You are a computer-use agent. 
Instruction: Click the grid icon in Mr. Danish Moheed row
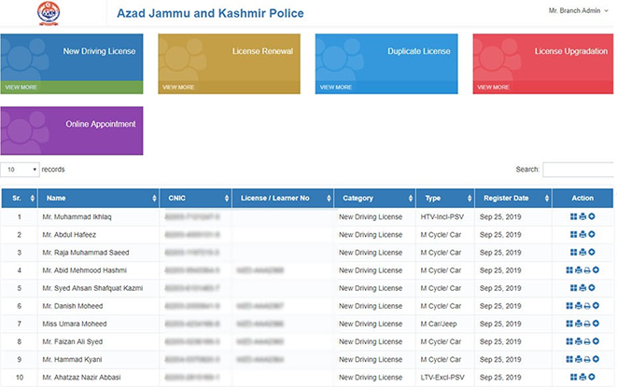coord(569,306)
